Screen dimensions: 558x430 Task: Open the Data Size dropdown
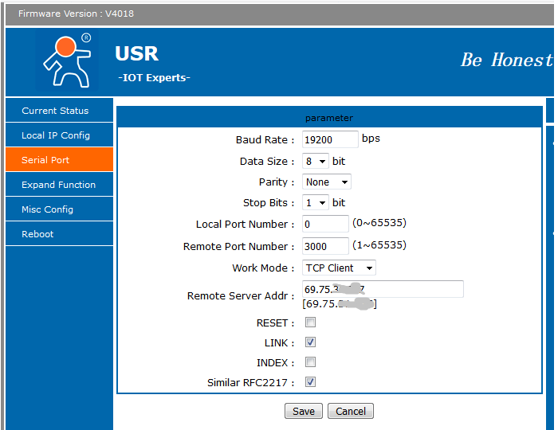[x=316, y=162]
